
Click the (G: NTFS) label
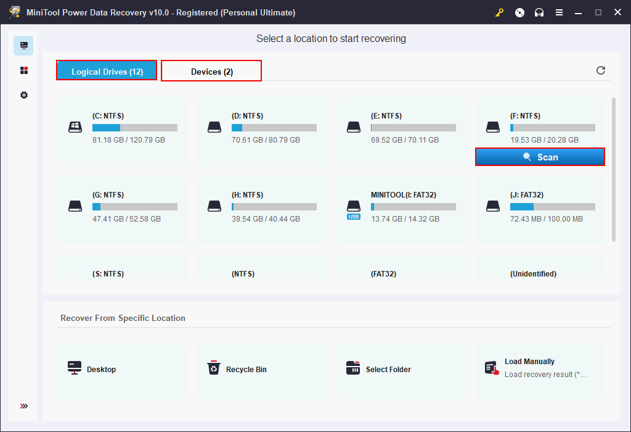click(x=108, y=194)
